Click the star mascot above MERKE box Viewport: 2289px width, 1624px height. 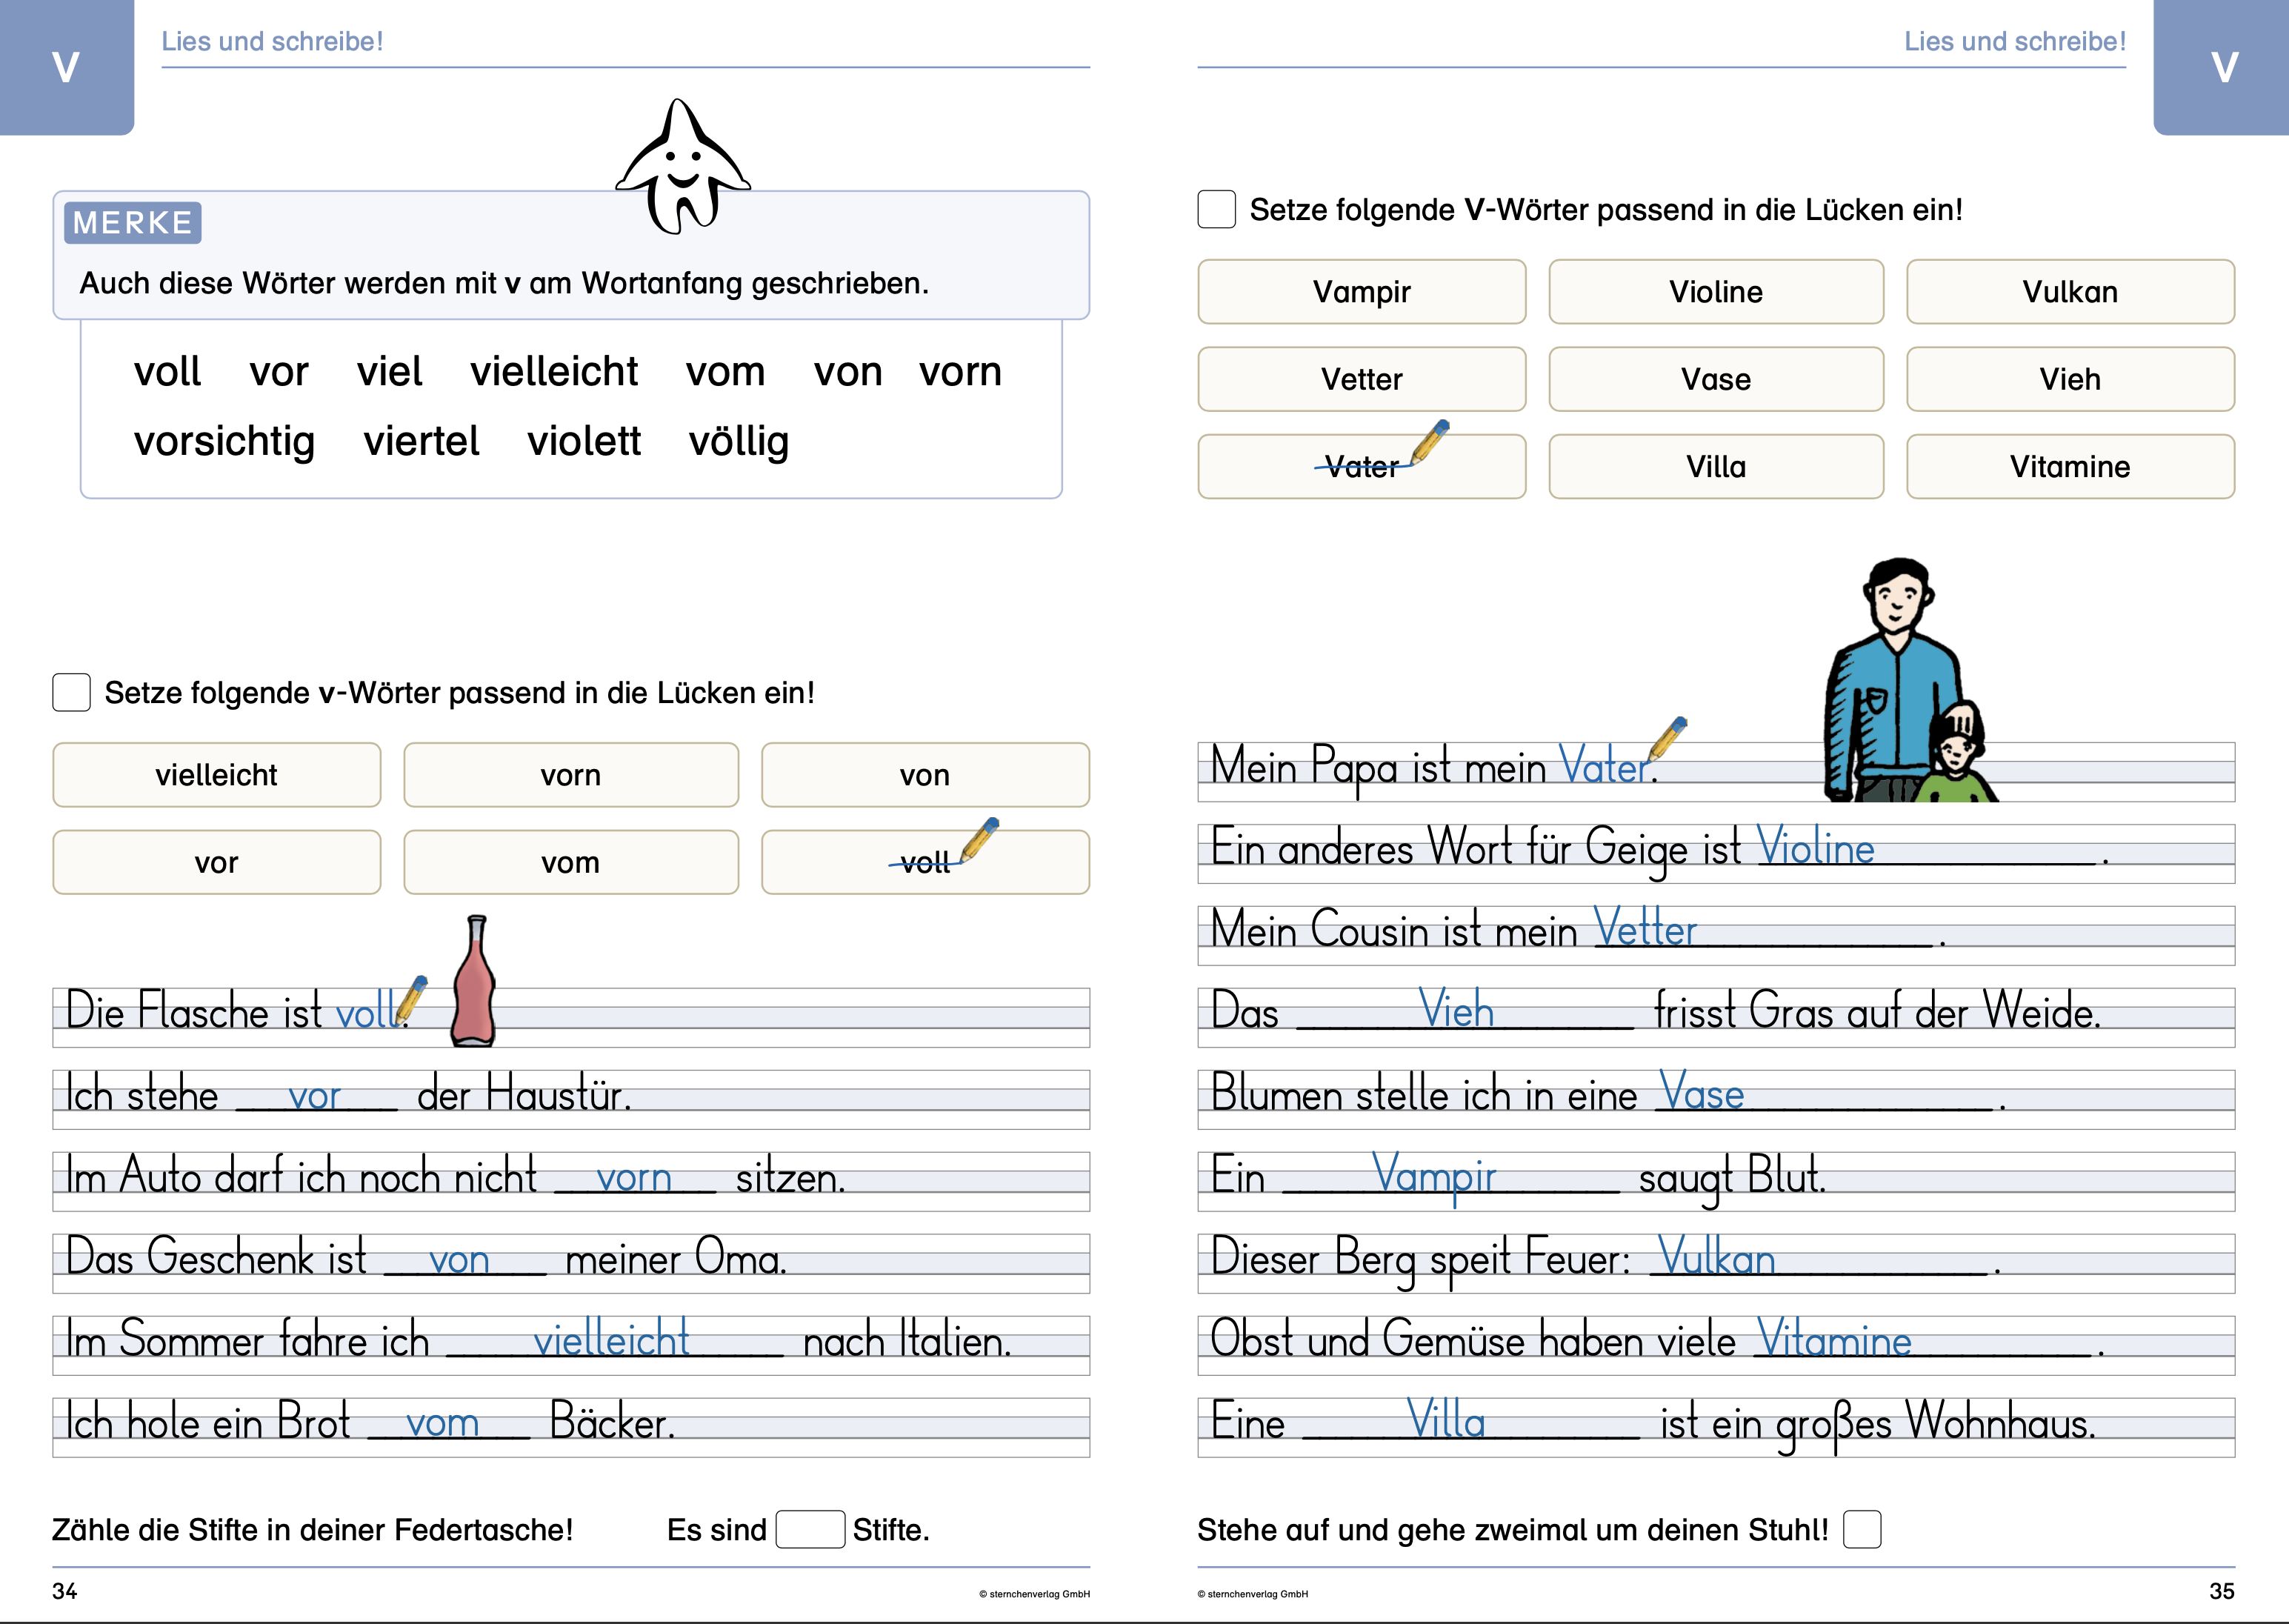(x=683, y=168)
